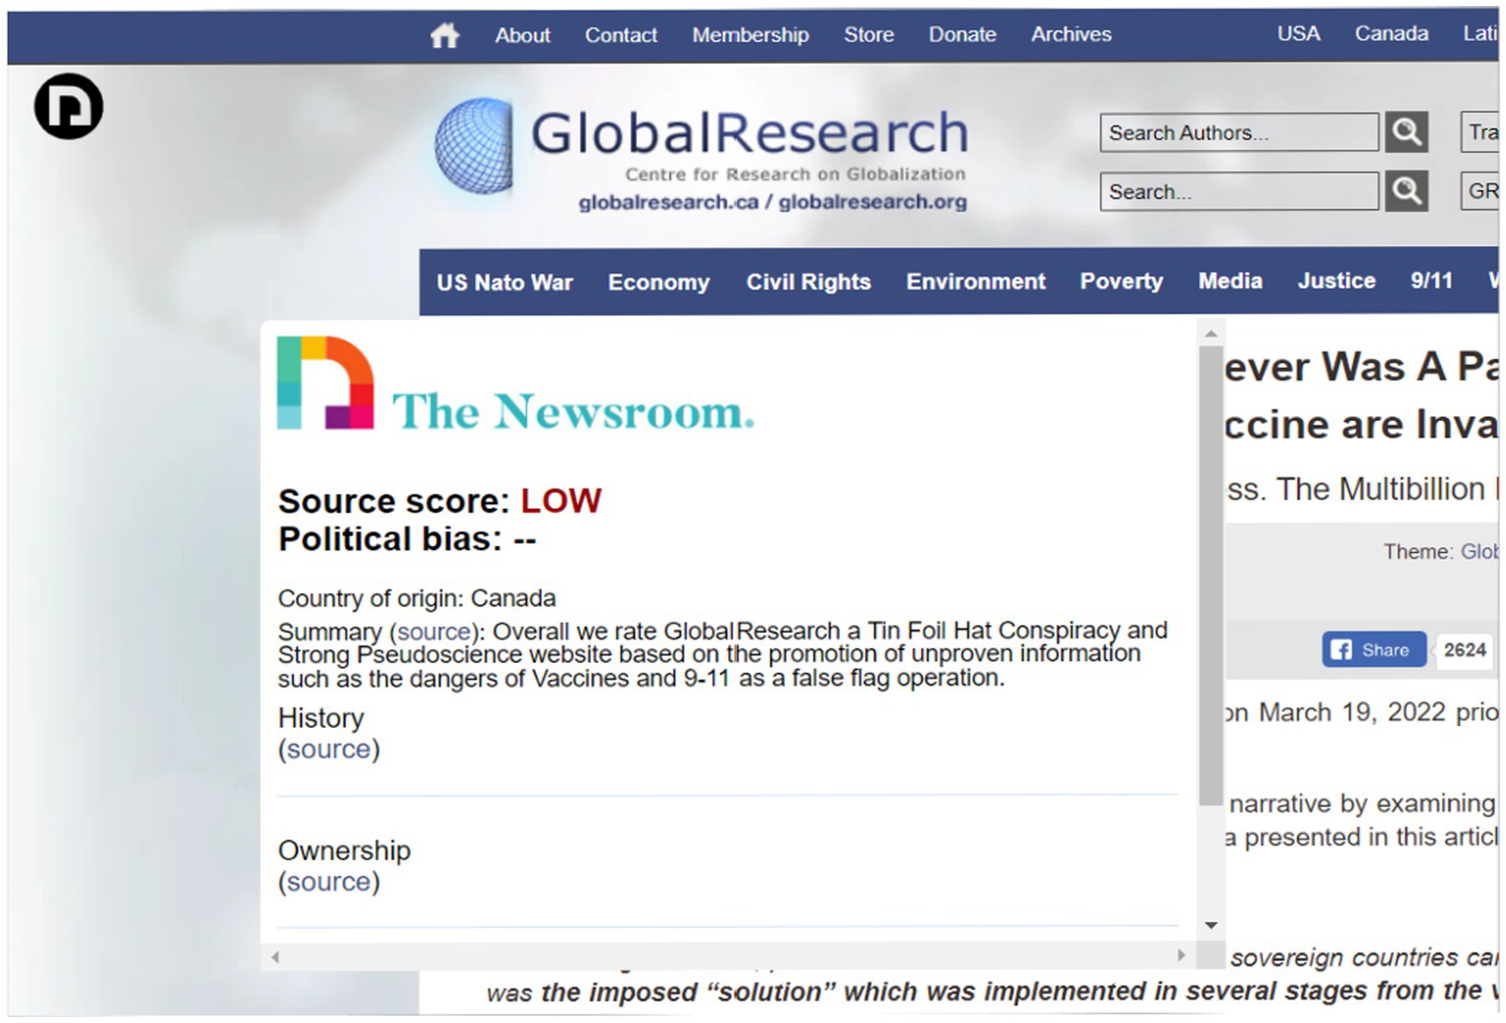Click the magnifier button beside the Search field
The width and height of the screenshot is (1506, 1023).
click(1406, 190)
